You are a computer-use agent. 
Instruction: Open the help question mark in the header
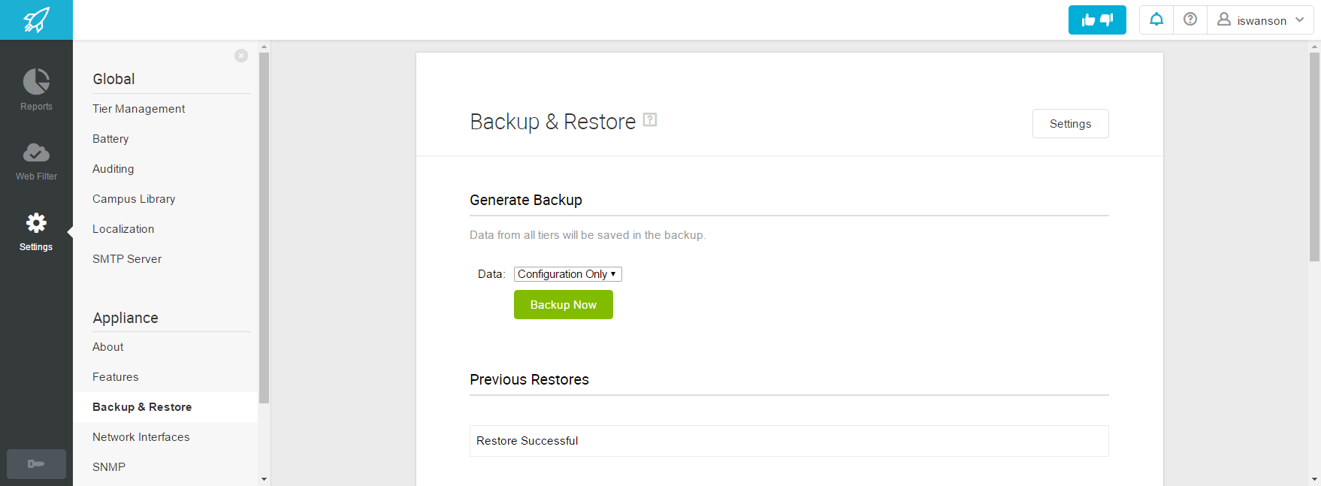[1190, 20]
